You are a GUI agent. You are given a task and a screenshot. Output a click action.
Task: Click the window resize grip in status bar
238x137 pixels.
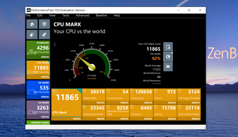(204, 128)
